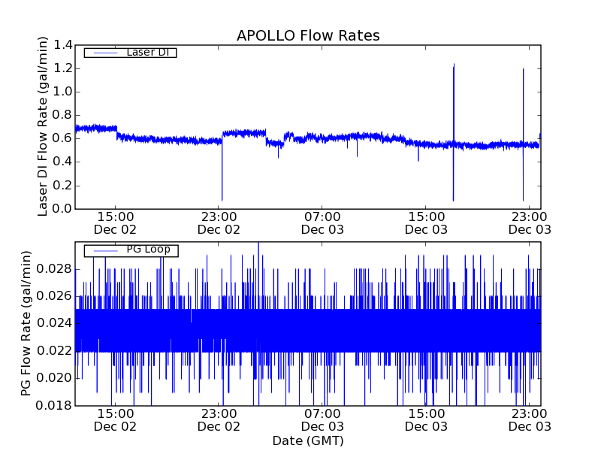Image resolution: width=601 pixels, height=451 pixels.
Task: Click the 0.026 tick label on PG plot
Action: click(x=54, y=296)
